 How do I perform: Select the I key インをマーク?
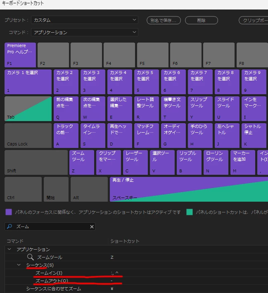pyautogui.click(x=254, y=109)
